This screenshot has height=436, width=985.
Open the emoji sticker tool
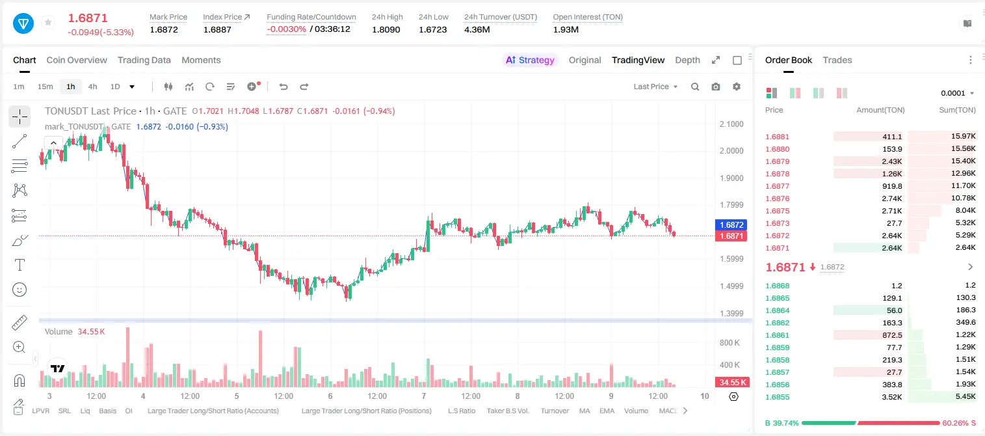[20, 290]
